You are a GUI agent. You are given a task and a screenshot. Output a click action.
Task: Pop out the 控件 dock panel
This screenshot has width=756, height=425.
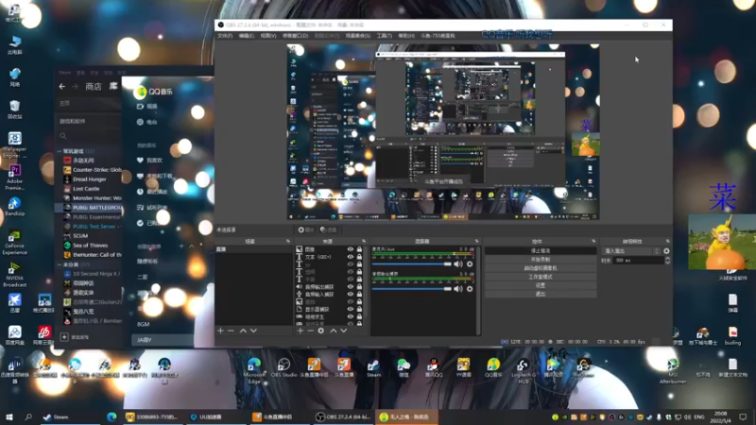593,241
